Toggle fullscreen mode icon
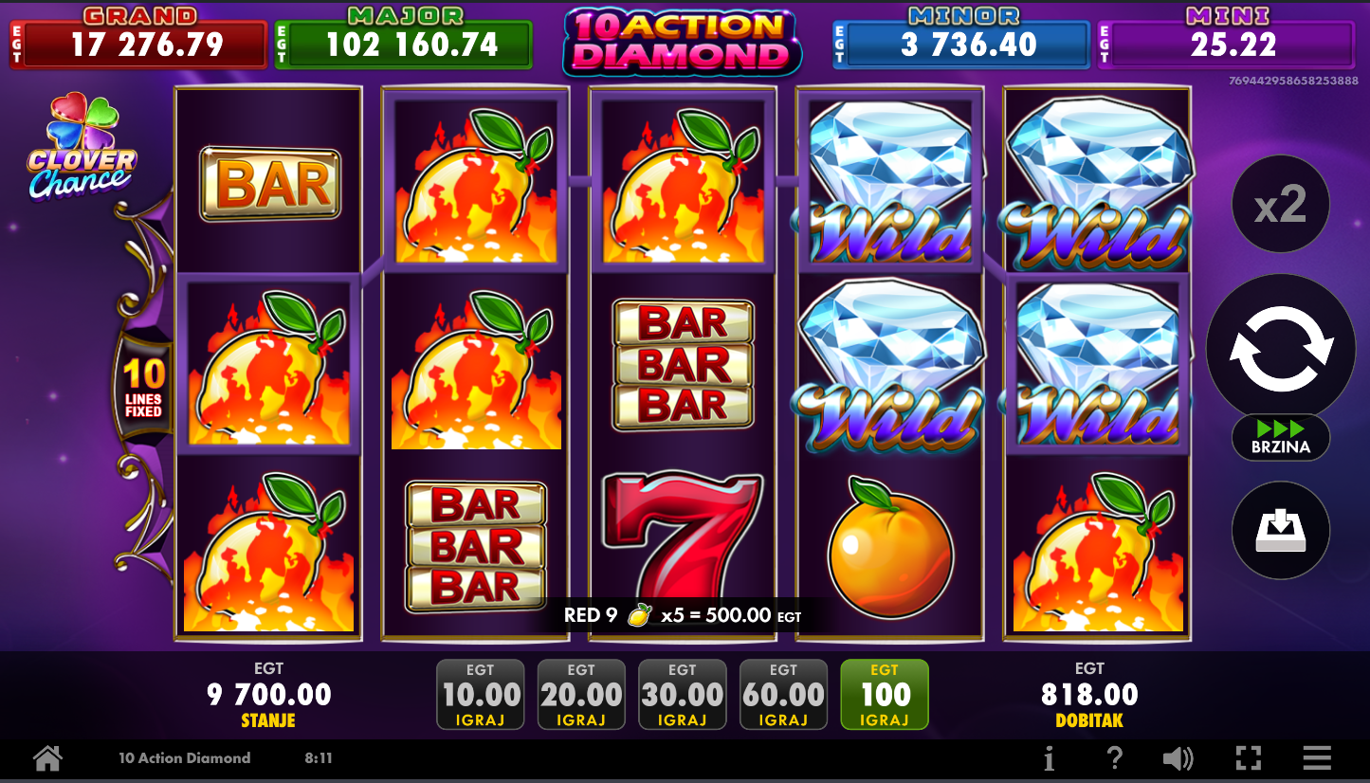The image size is (1370, 783). coord(1249,758)
